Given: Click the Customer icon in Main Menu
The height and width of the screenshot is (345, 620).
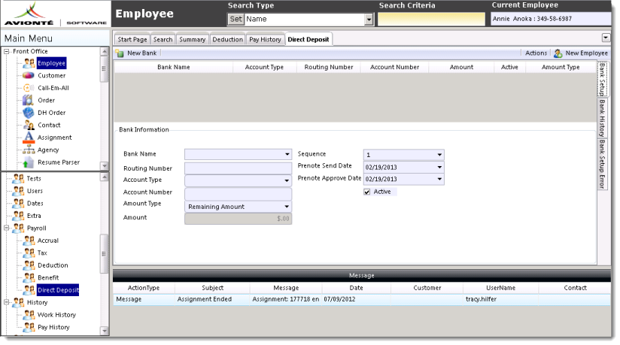Looking at the screenshot, I should (x=28, y=76).
